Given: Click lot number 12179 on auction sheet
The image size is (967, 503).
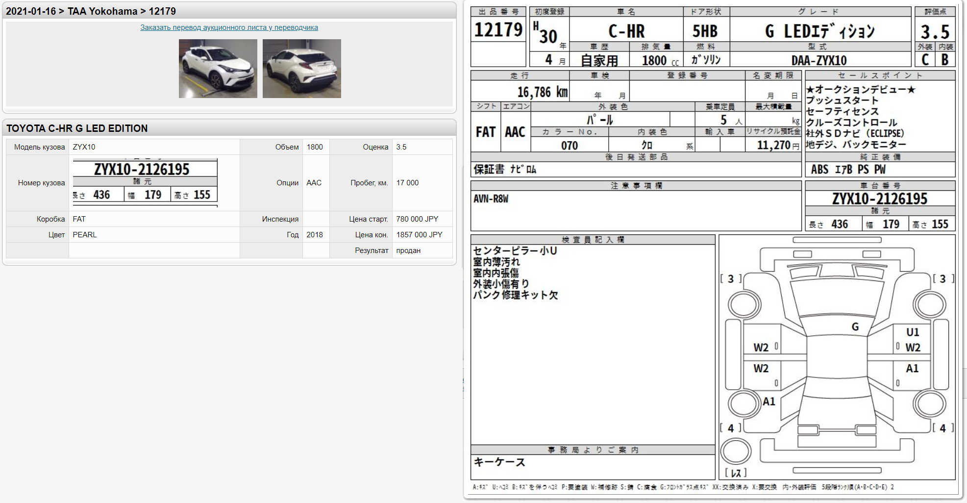Looking at the screenshot, I should (498, 30).
